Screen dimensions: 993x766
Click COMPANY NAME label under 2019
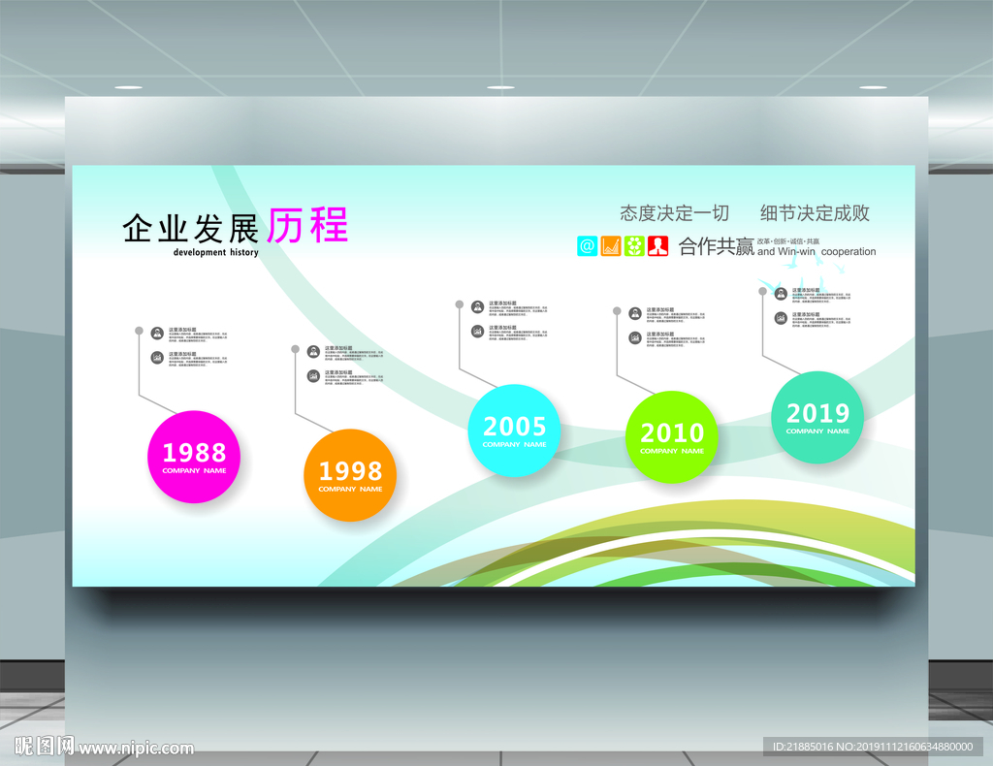coord(817,431)
